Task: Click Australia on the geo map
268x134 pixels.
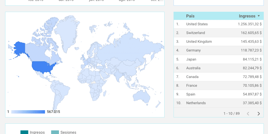Action: [141, 96]
